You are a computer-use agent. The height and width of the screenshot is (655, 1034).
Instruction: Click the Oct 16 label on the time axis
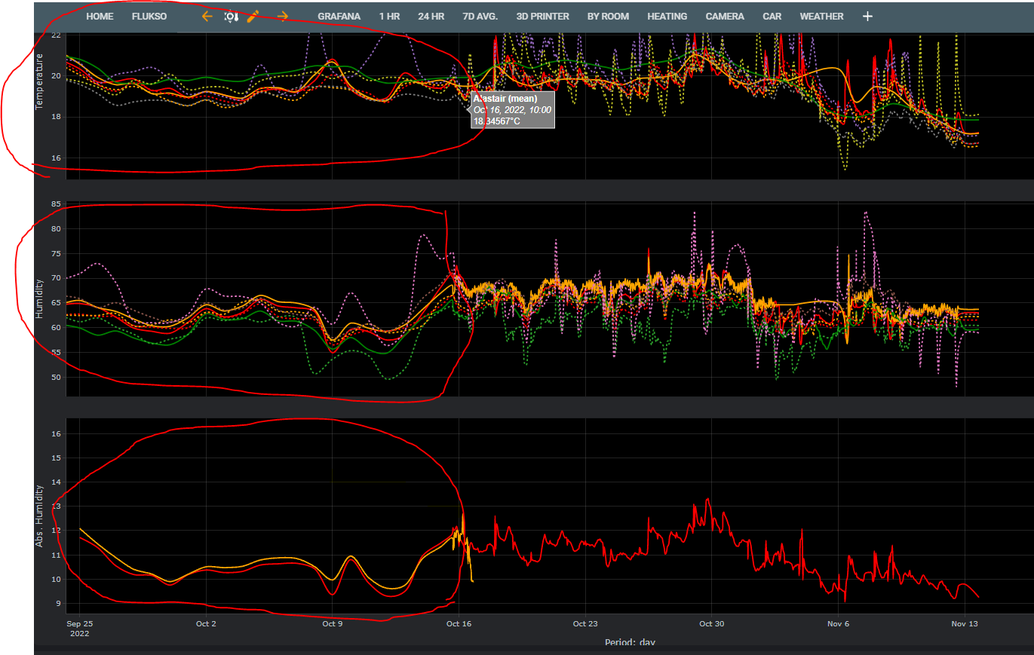click(459, 623)
